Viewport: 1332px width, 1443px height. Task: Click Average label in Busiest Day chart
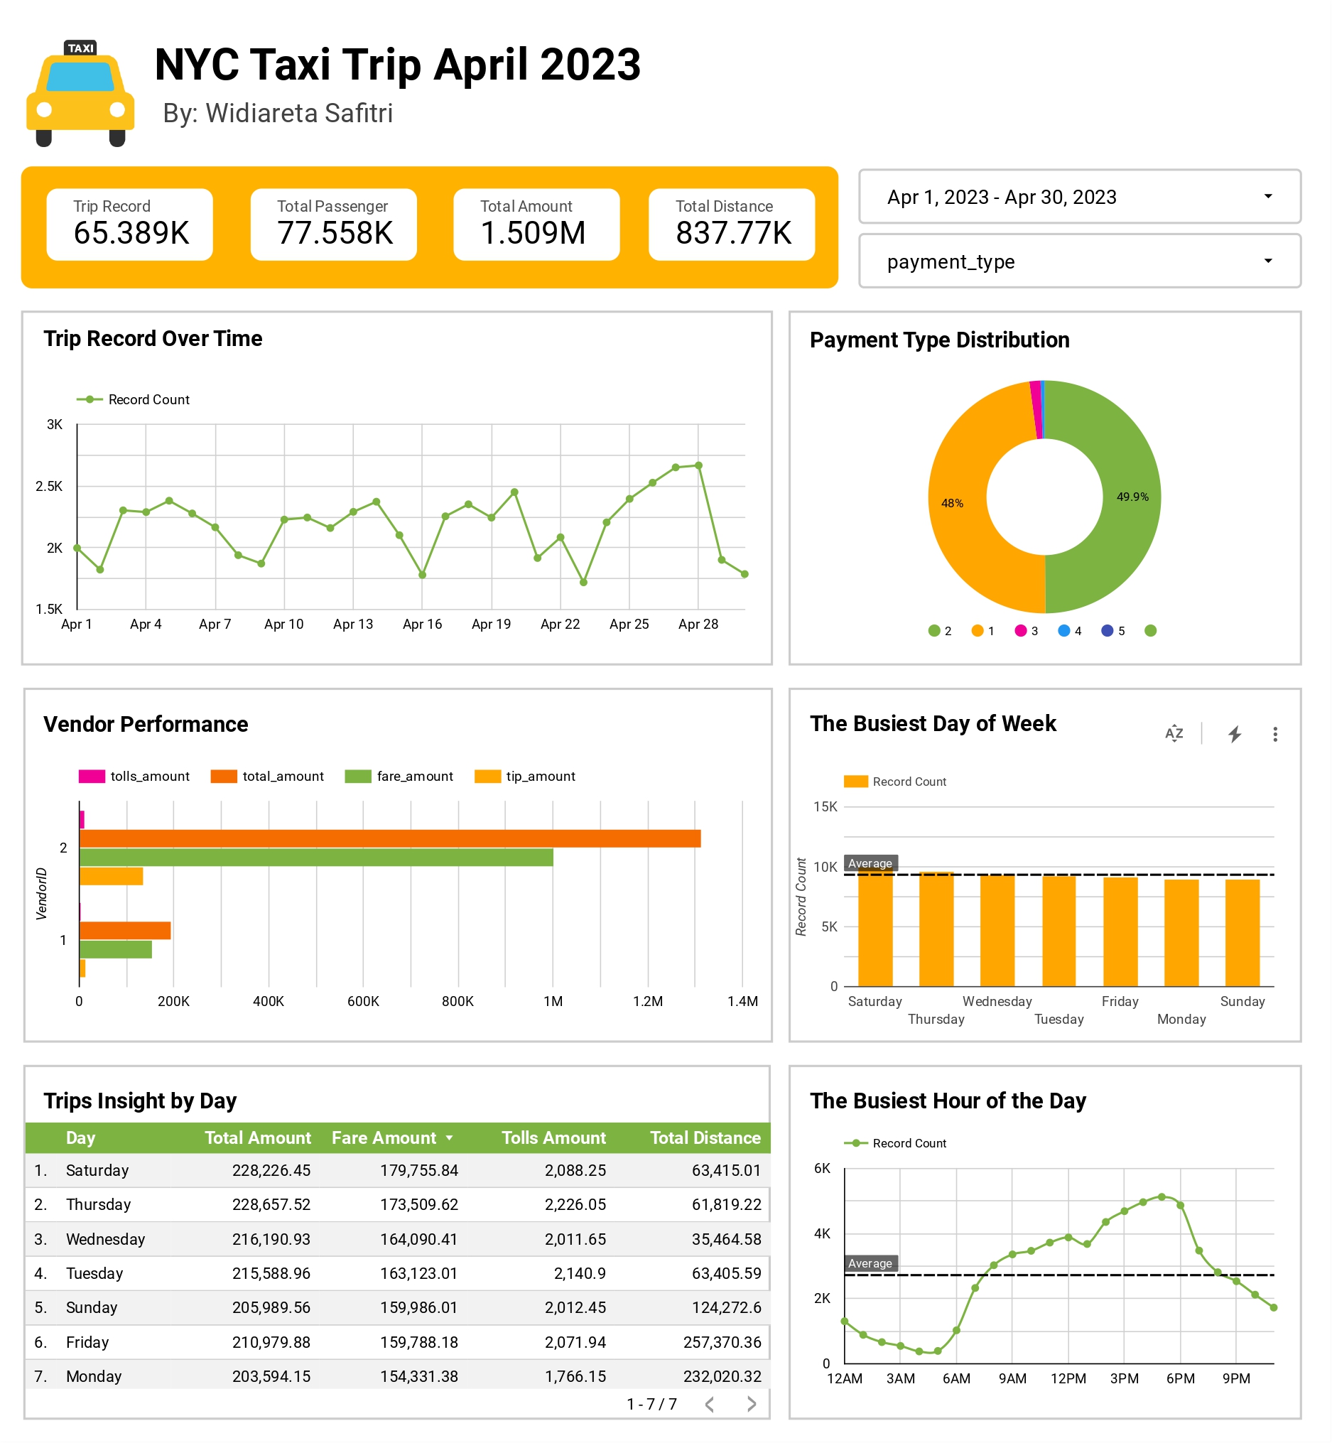pyautogui.click(x=870, y=863)
